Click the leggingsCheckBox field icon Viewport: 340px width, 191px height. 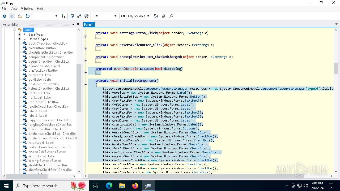25,120
